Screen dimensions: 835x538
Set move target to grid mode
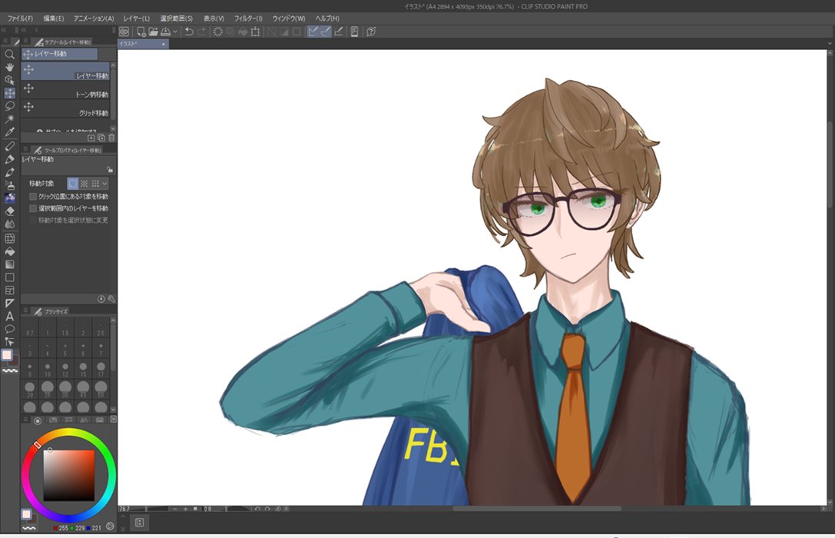tap(95, 184)
